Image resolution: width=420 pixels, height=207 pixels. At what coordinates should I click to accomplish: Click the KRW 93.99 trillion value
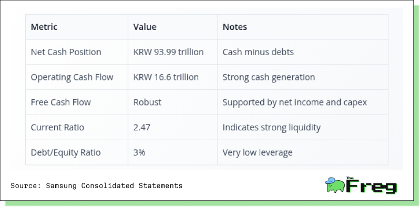169,52
